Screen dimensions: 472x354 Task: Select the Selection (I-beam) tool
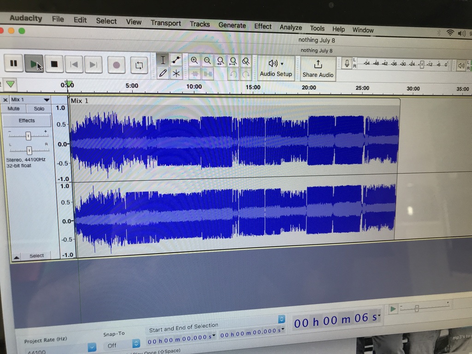point(163,60)
